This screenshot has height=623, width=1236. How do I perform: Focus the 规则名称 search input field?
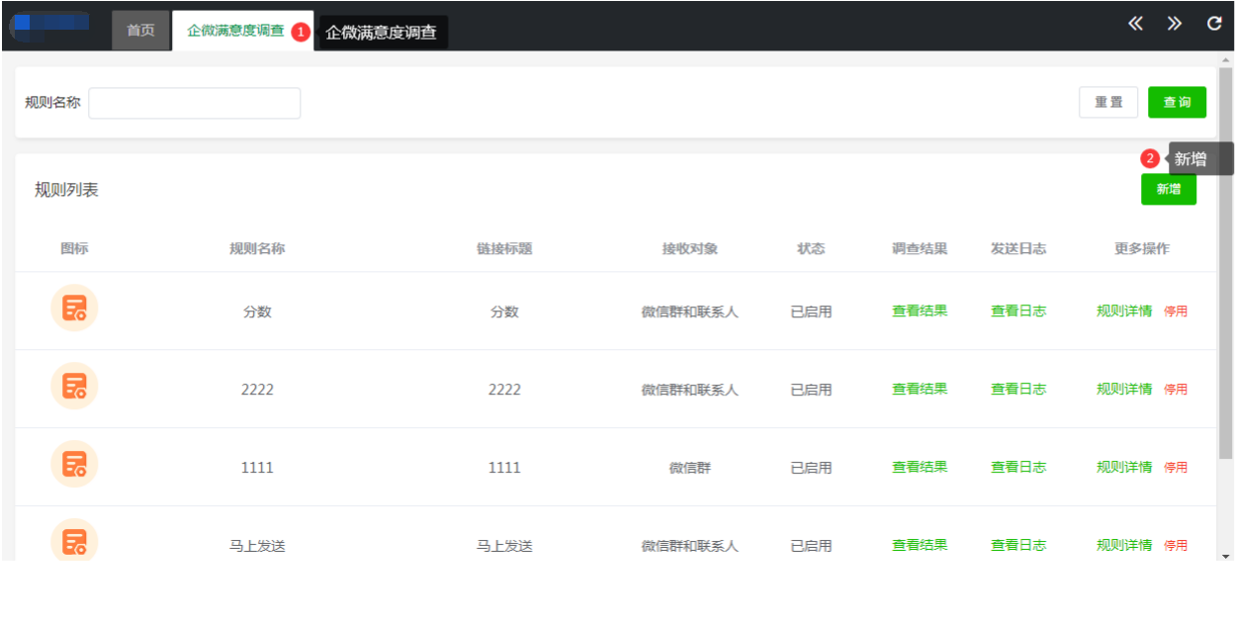pos(194,103)
